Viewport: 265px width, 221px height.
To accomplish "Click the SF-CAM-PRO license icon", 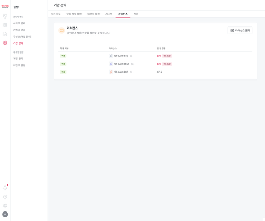I will pyautogui.click(x=111, y=72).
